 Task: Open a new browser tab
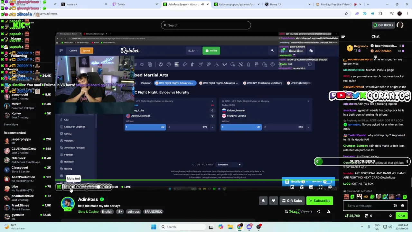[368, 4]
